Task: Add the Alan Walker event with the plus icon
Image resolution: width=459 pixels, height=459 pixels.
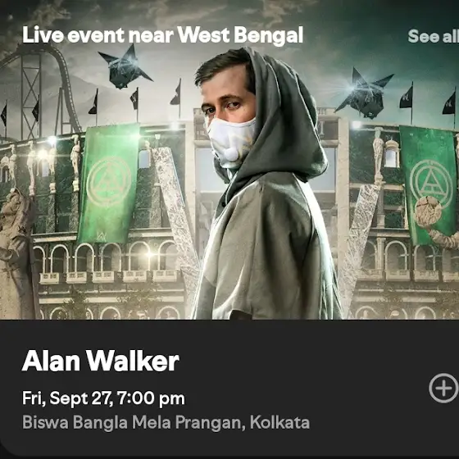Action: (443, 389)
